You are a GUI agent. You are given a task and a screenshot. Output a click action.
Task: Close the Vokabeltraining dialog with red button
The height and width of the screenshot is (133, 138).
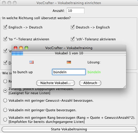tap(16, 48)
